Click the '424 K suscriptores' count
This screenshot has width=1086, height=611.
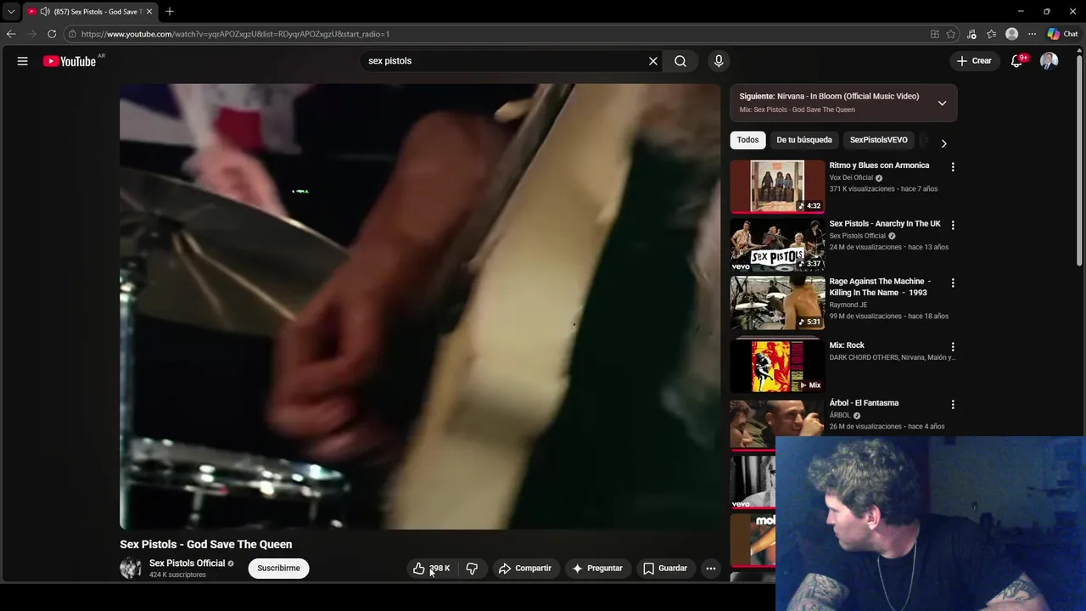coord(177,575)
